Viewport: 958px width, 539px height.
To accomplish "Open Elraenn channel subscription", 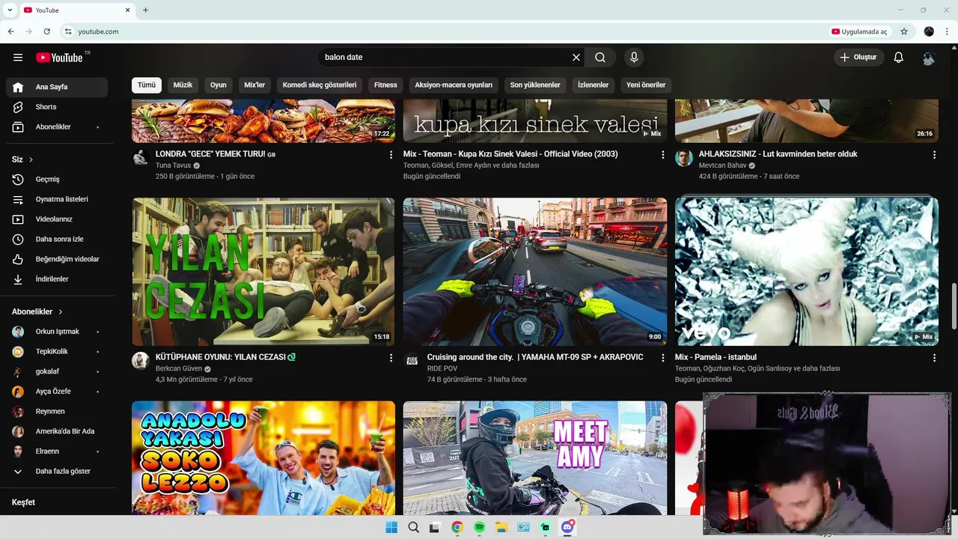I will click(x=57, y=451).
